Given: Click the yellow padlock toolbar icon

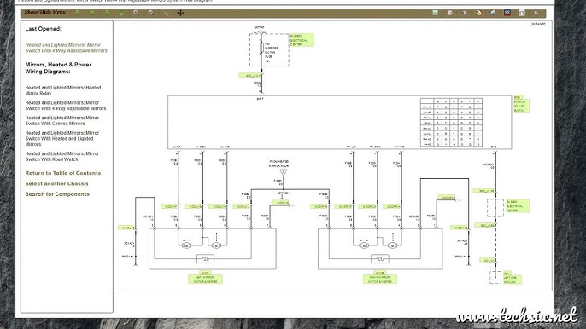Looking at the screenshot, I should click(478, 13).
